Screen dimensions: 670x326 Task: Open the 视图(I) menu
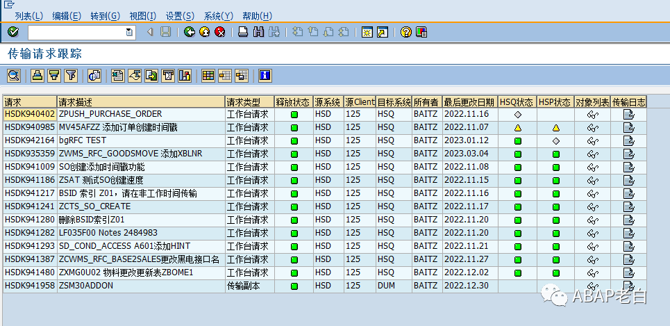pos(143,16)
